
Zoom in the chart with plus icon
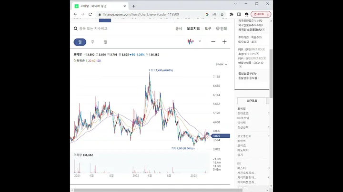[x=224, y=42]
